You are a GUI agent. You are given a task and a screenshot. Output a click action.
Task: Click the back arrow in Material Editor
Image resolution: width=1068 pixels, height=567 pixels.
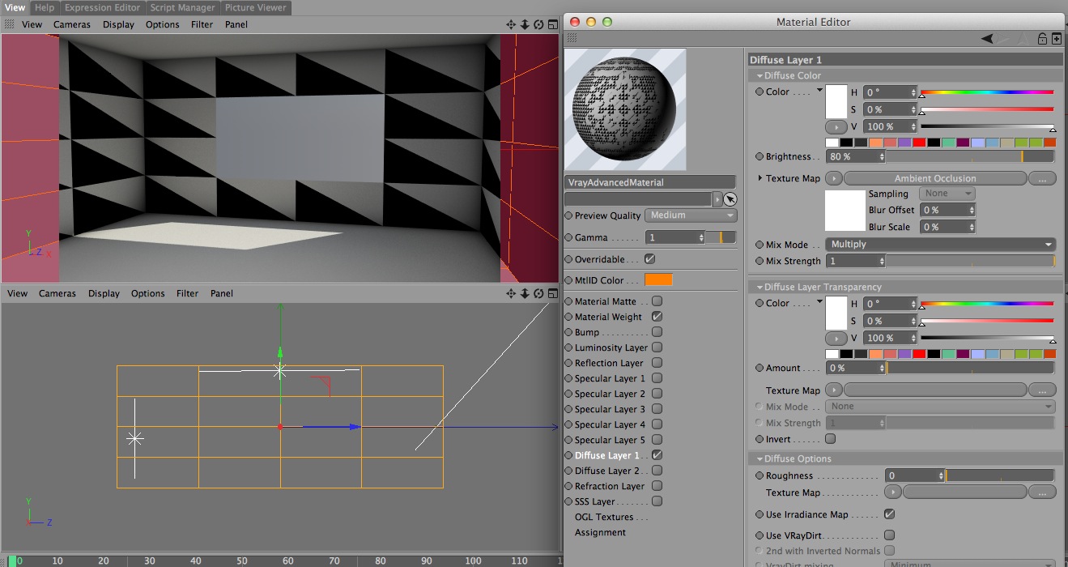[987, 38]
